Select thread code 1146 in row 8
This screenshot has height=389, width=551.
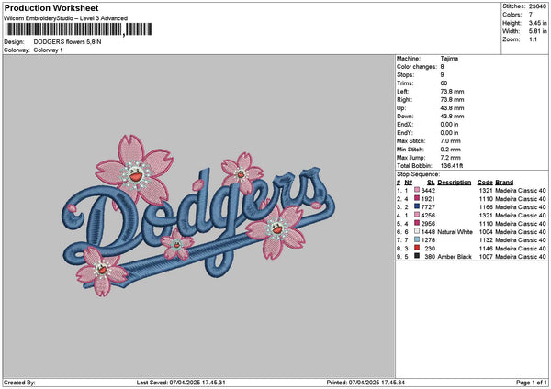tap(486, 249)
